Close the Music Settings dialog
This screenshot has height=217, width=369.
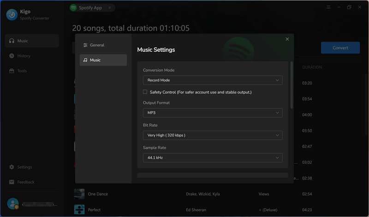click(x=287, y=39)
